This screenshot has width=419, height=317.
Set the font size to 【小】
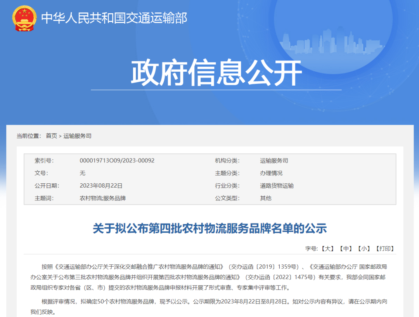[x=364, y=249]
